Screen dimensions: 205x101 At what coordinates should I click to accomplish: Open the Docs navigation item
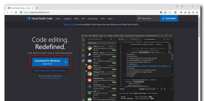click(58, 18)
